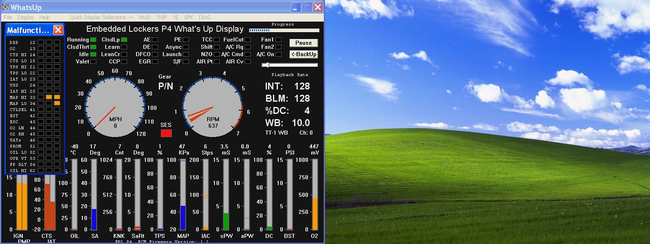This screenshot has width=650, height=244.
Task: Open the Help menu
Action: click(45, 17)
